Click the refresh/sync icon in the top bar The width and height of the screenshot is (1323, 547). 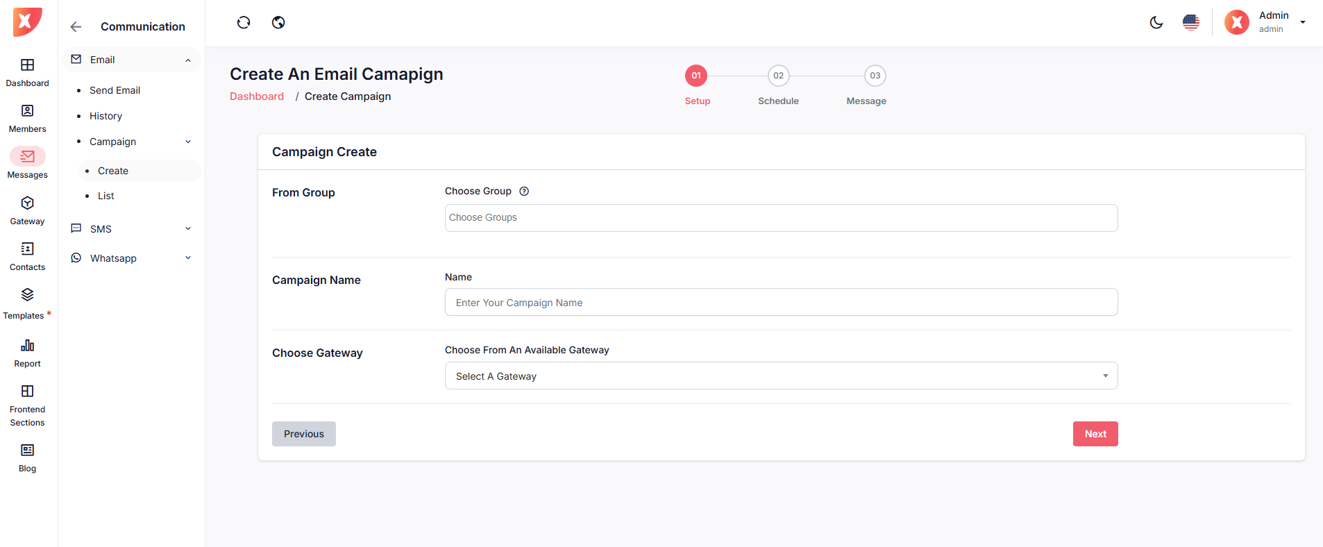tap(244, 23)
